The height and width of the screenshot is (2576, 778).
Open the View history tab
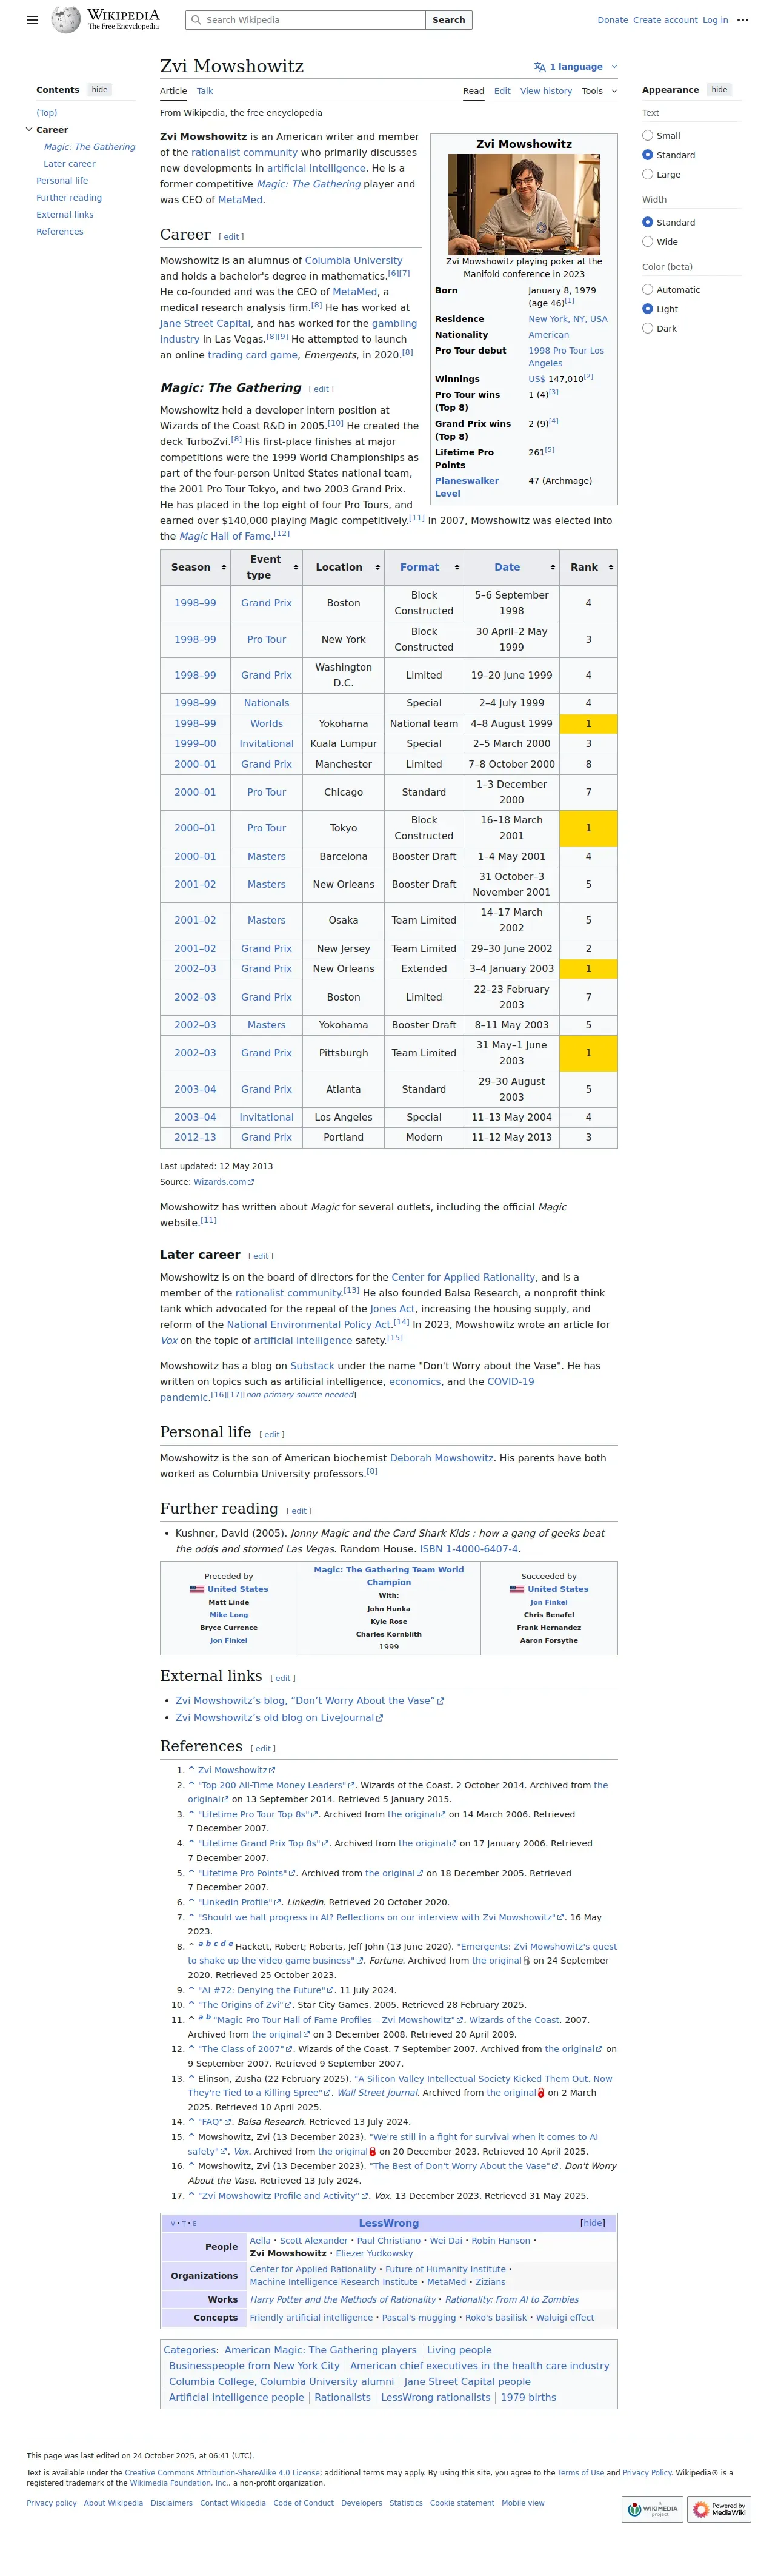click(547, 91)
